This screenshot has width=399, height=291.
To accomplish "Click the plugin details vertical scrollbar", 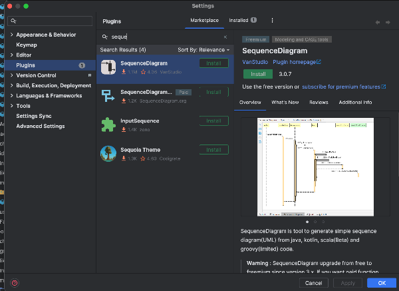I will pos(398,144).
